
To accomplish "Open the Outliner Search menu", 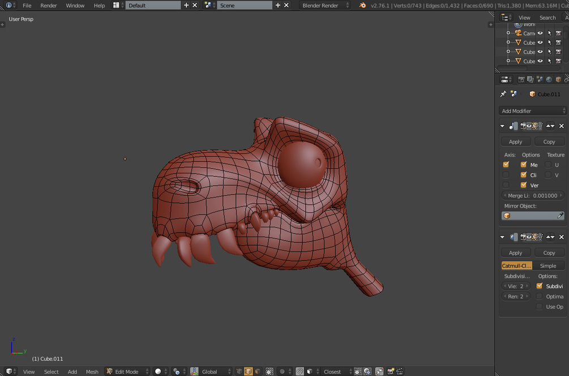I will (547, 18).
